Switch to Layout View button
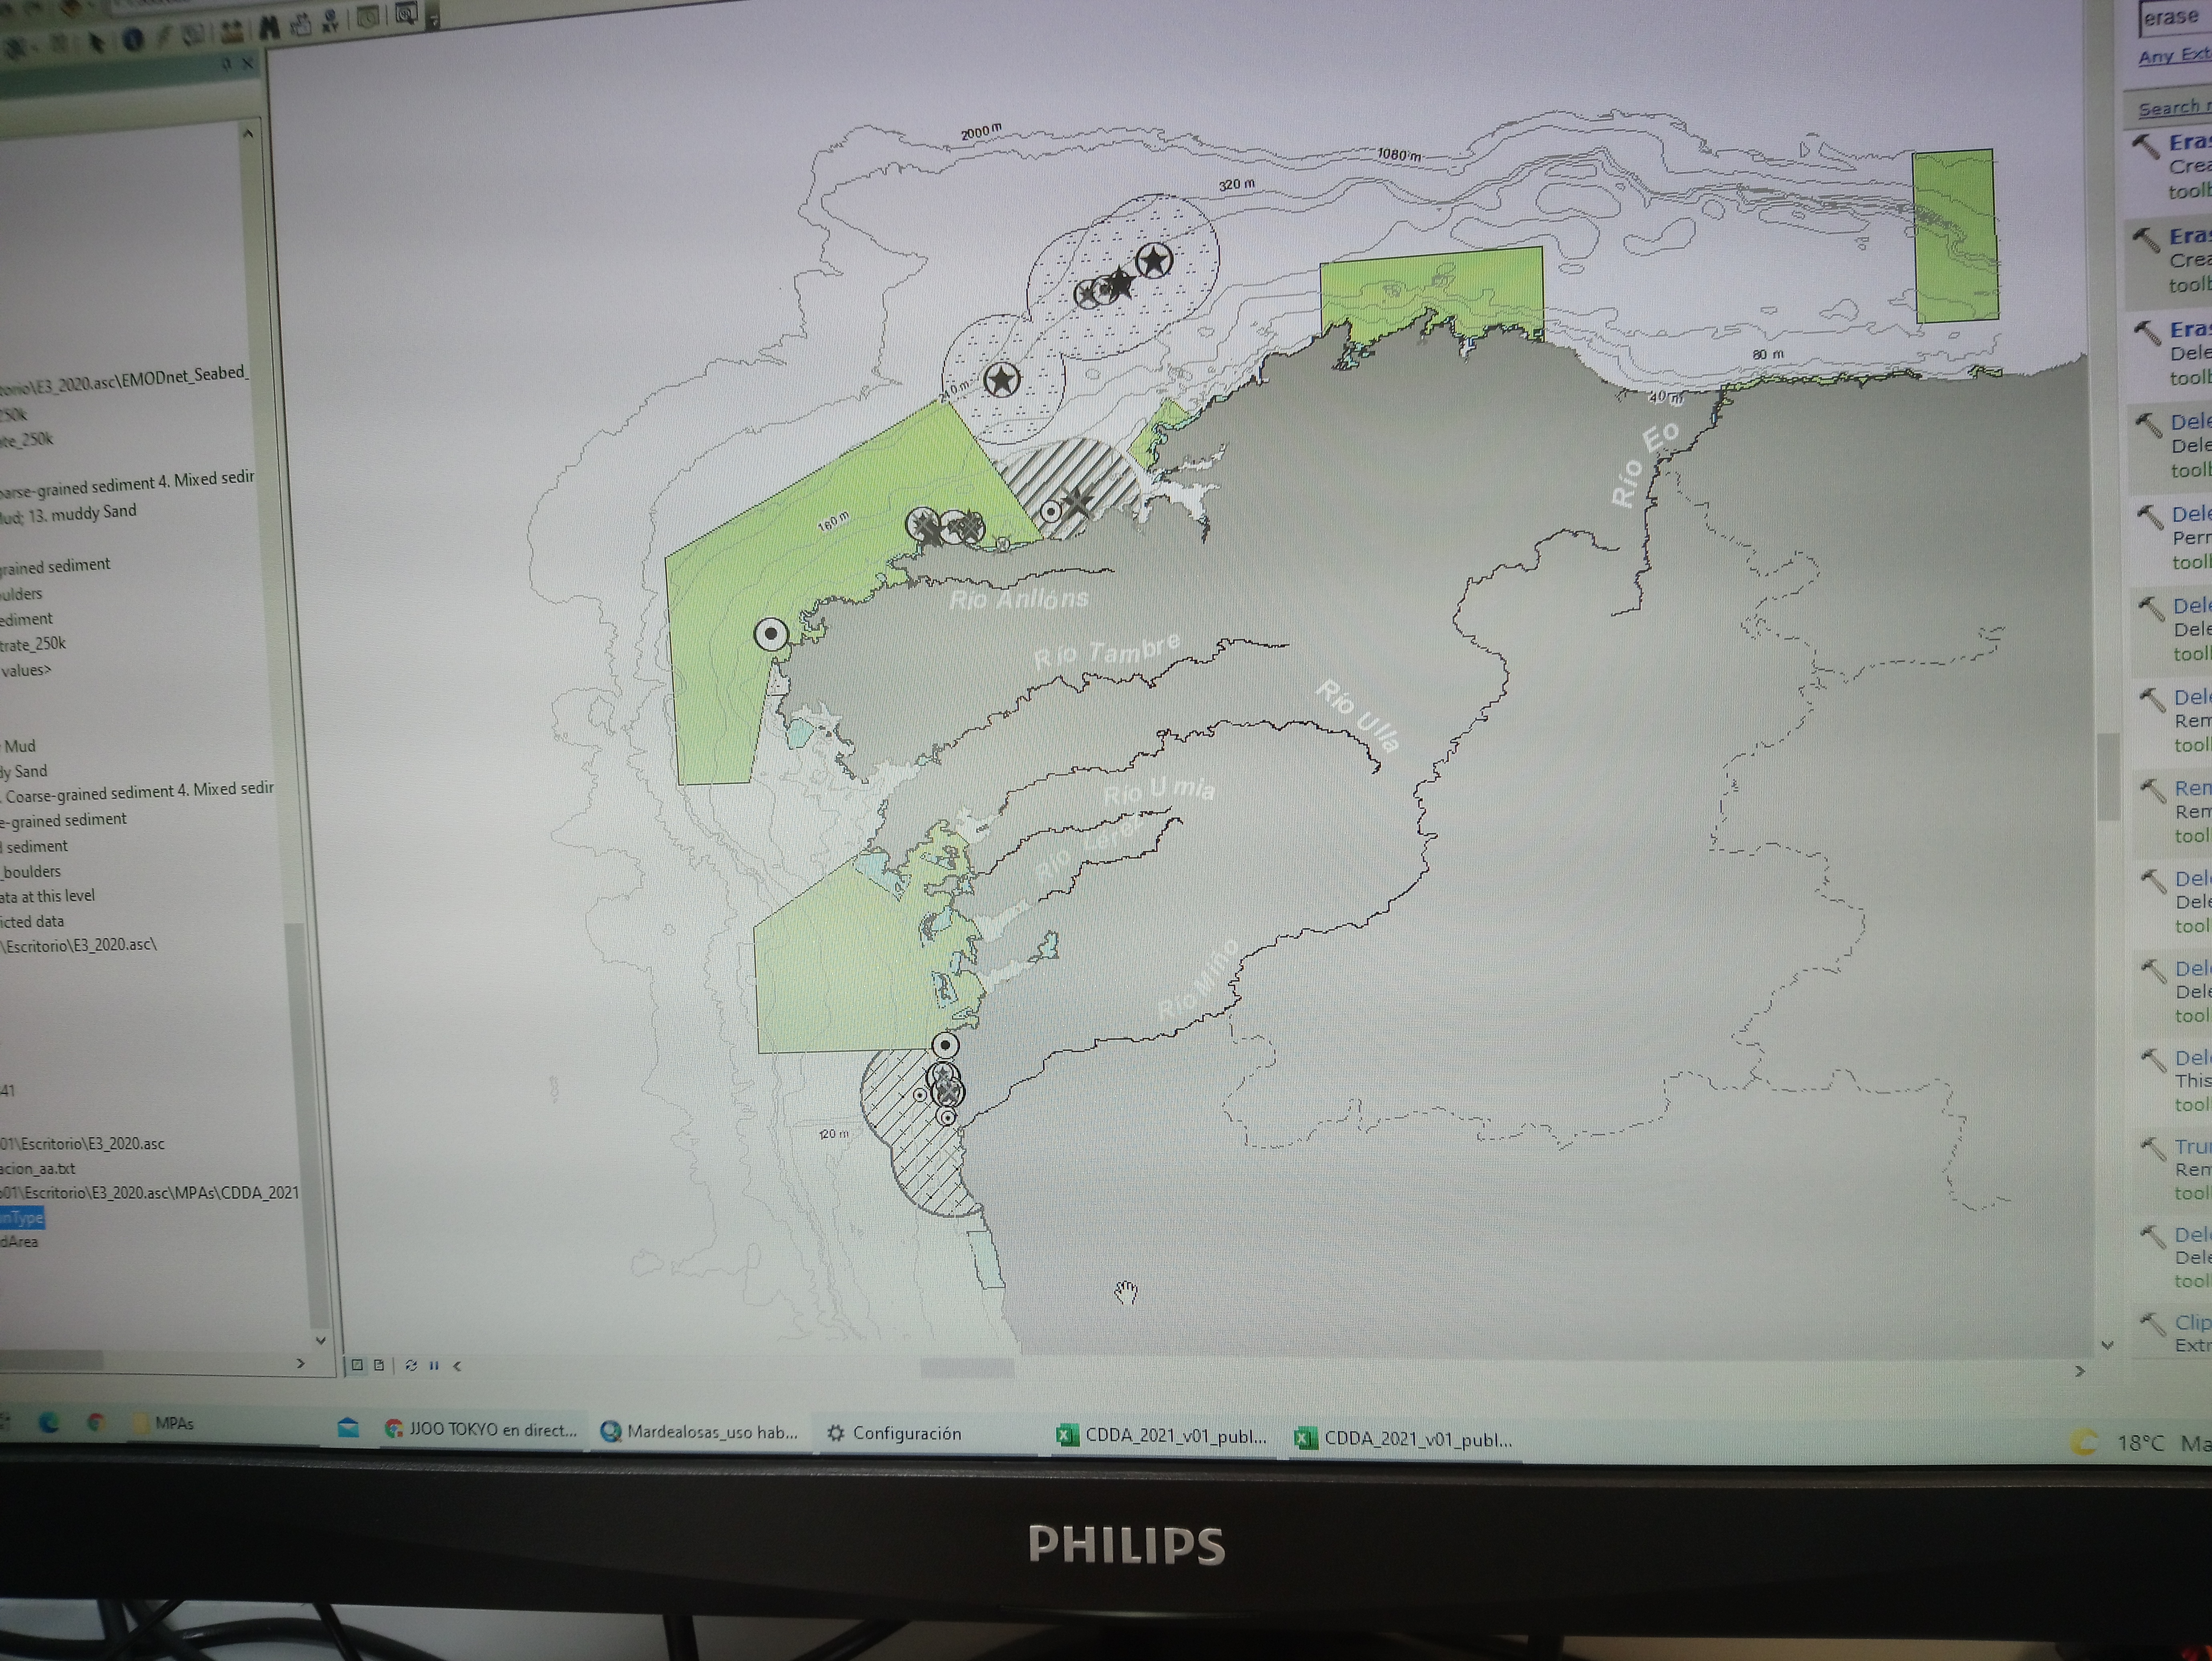 pos(380,1366)
